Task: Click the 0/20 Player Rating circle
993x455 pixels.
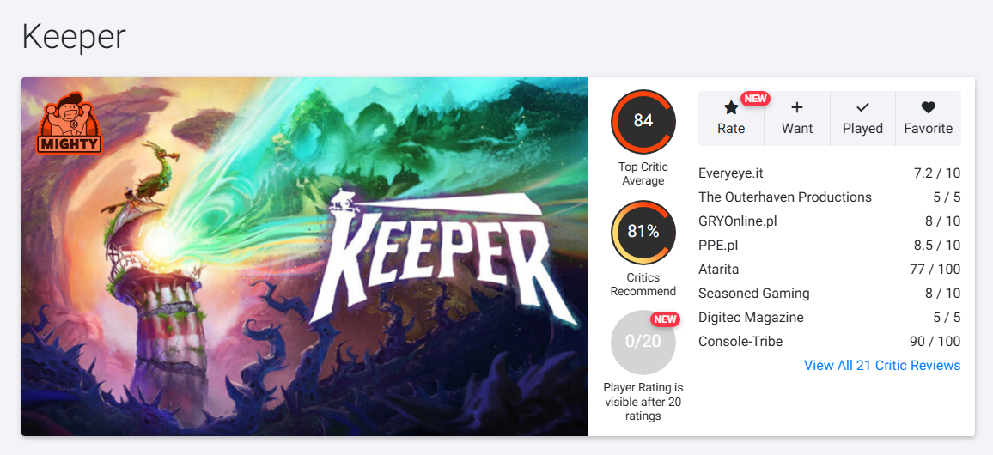Action: click(643, 342)
